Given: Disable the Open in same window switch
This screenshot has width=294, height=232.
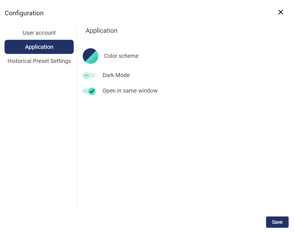Looking at the screenshot, I should (x=89, y=91).
